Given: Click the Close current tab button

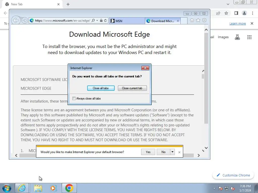Looking at the screenshot, I should [x=132, y=88].
